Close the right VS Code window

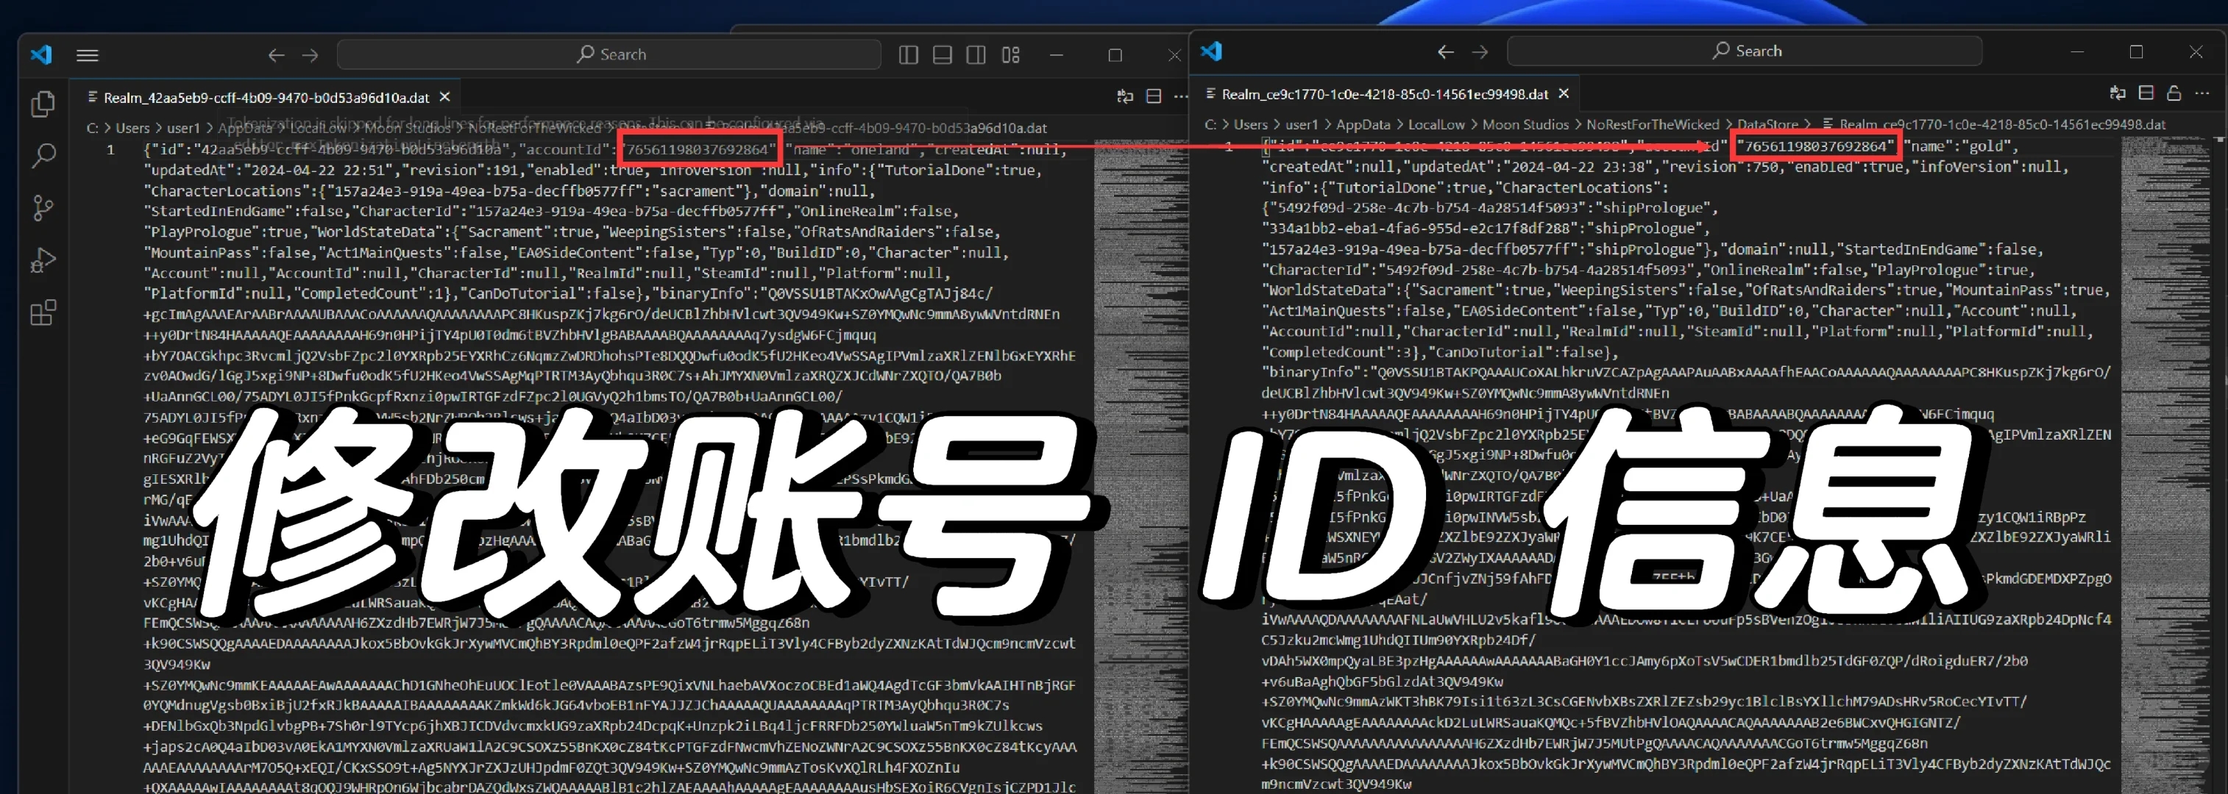pos(2196,52)
